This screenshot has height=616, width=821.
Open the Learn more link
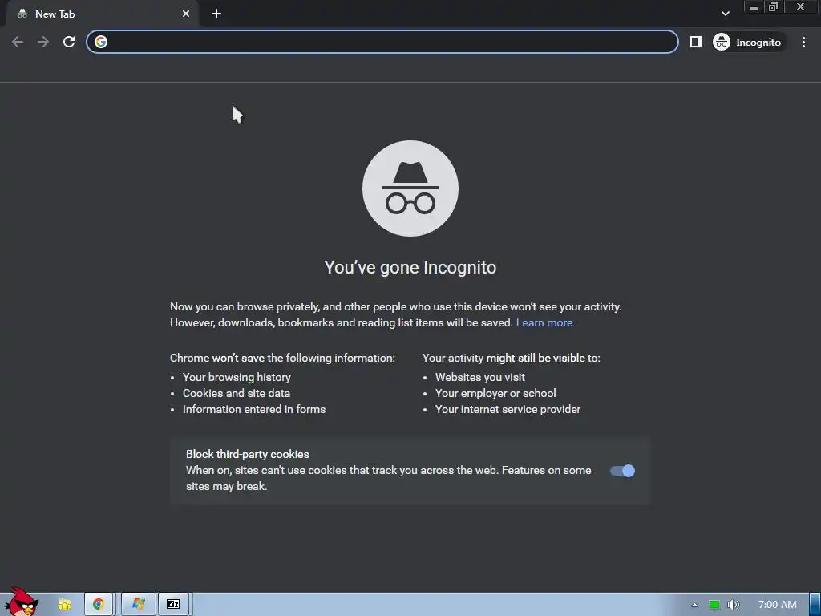544,322
